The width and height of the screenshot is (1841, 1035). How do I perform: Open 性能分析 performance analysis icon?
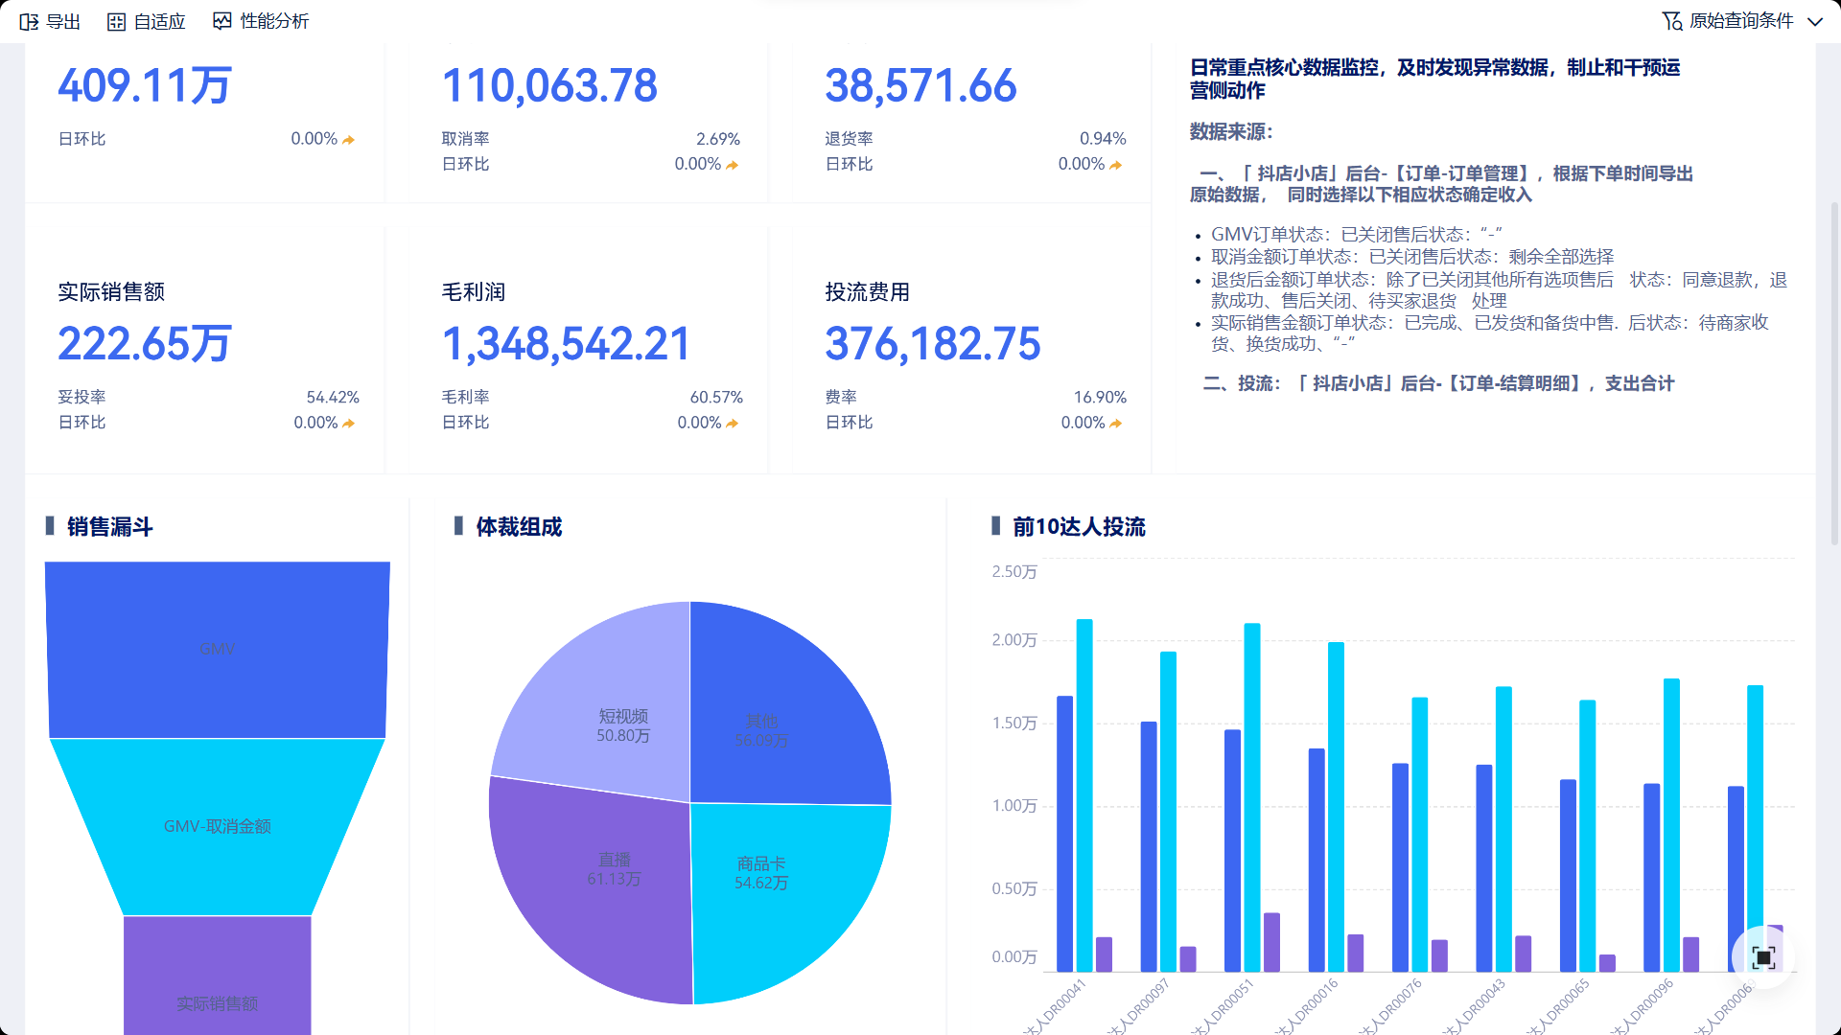221,21
